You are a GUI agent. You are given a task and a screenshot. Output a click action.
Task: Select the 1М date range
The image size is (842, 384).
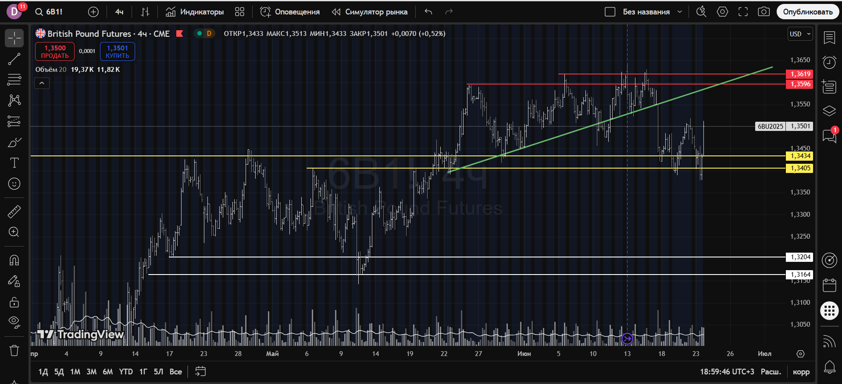tap(75, 372)
